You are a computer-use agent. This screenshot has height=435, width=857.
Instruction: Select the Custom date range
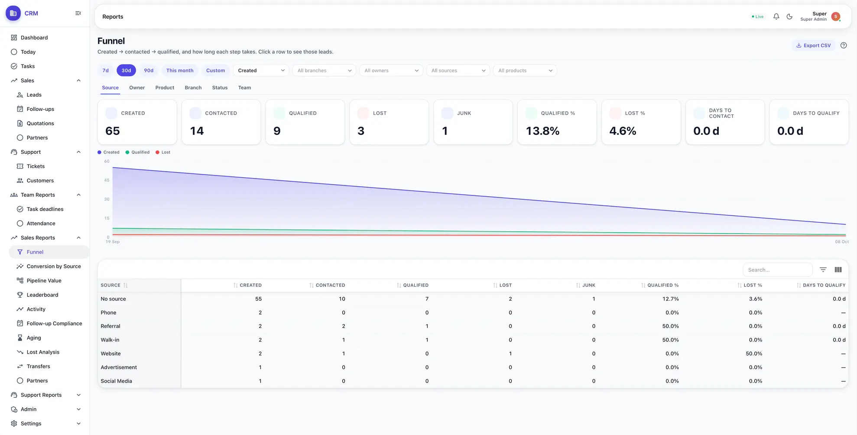click(x=215, y=71)
